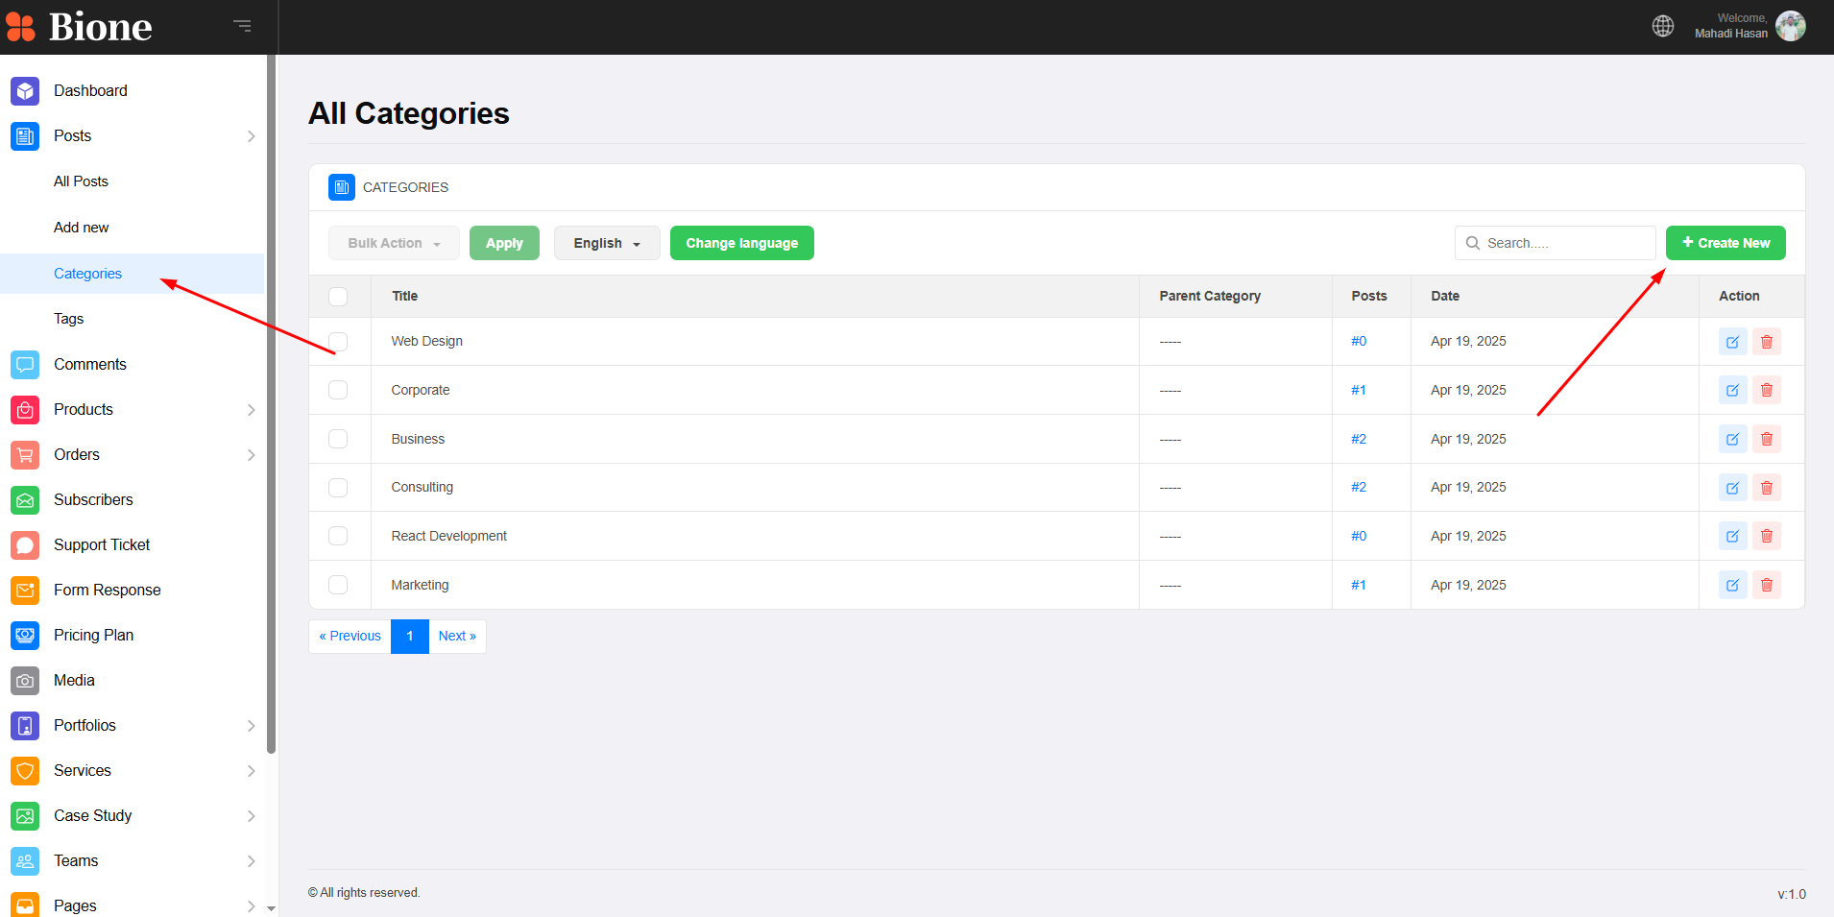The width and height of the screenshot is (1834, 917).
Task: Click the Dashboard cube icon
Action: click(x=25, y=91)
